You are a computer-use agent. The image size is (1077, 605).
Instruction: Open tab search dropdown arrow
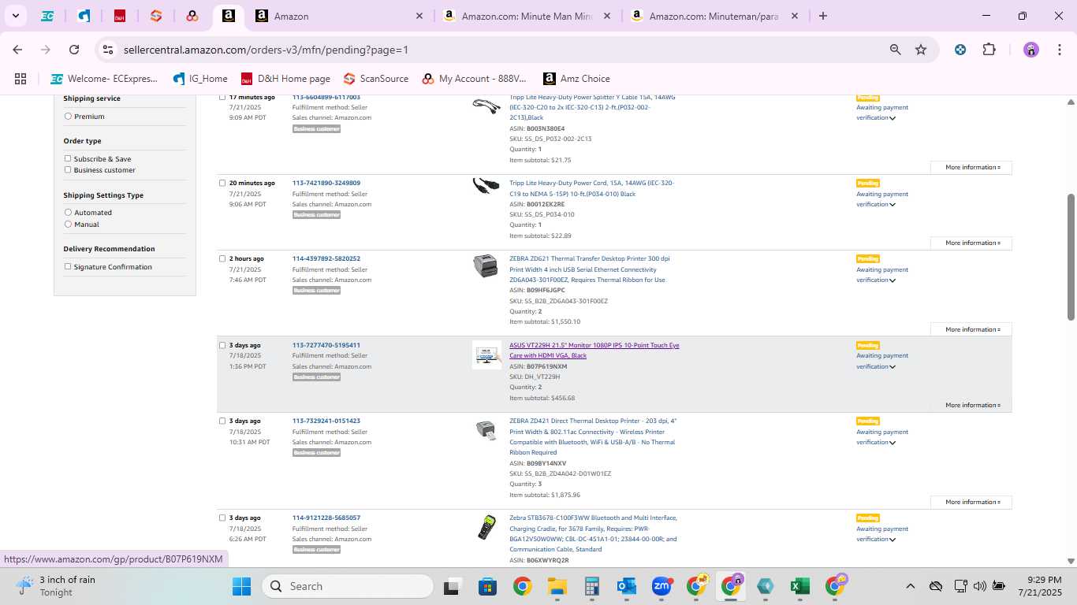click(16, 16)
